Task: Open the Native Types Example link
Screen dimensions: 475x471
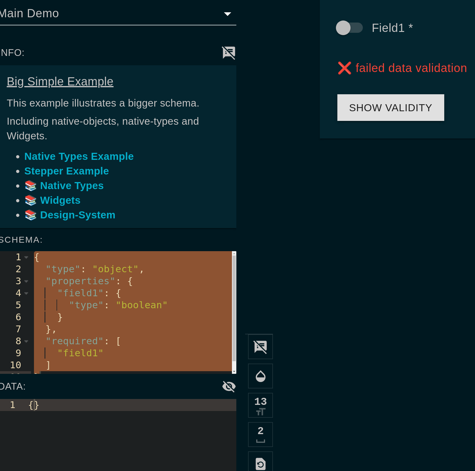Action: pyautogui.click(x=79, y=156)
